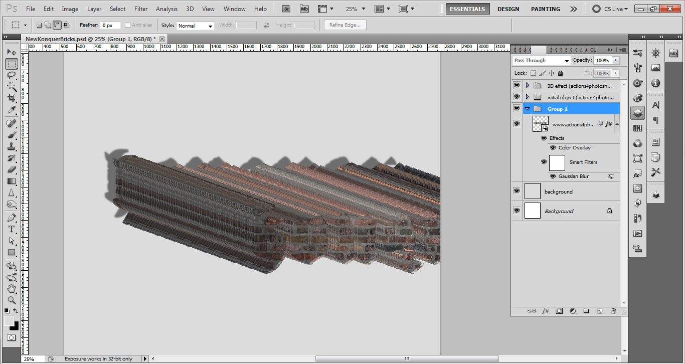This screenshot has height=364, width=685.
Task: Open the Layer menu
Action: point(94,9)
